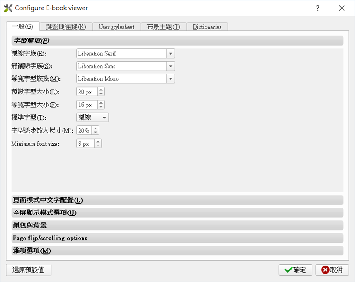Cancel with the 取消 button
Screen dimensions: 355x282
point(332,270)
